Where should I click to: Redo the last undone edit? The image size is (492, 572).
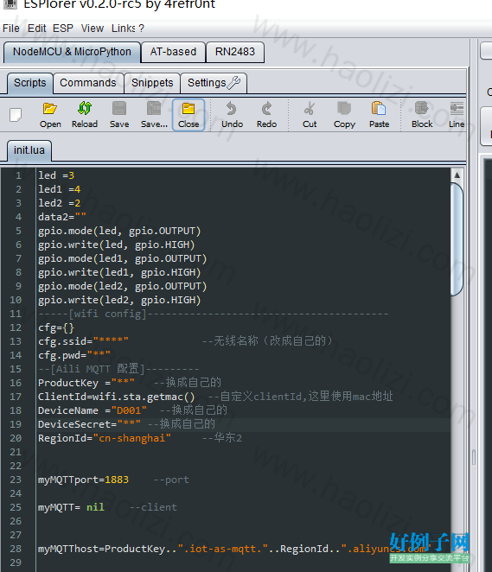tap(266, 115)
